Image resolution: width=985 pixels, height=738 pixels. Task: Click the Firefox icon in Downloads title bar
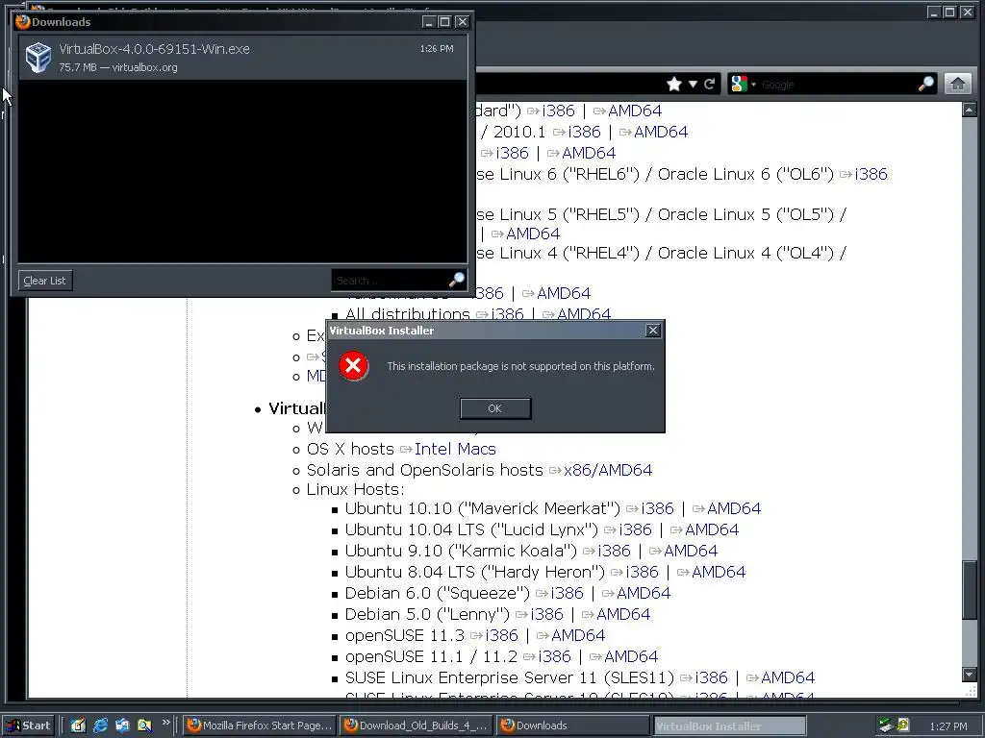pyautogui.click(x=23, y=22)
